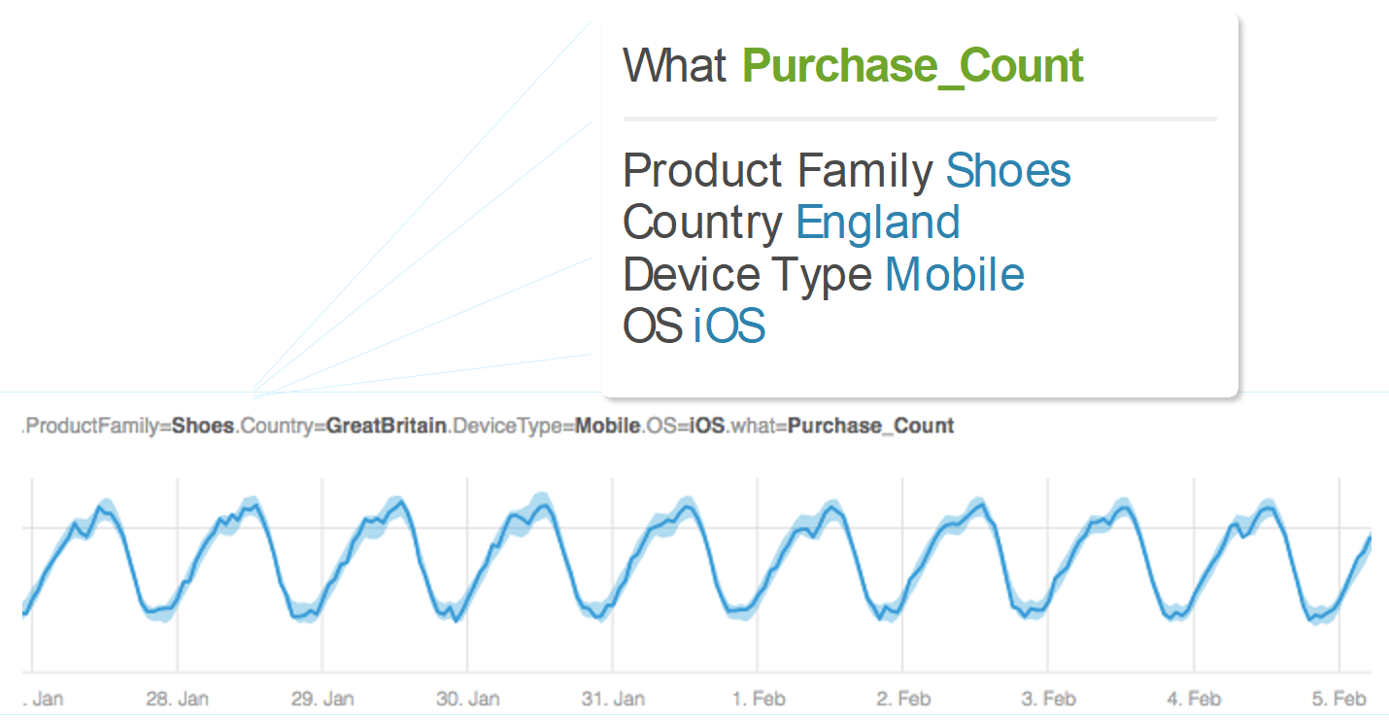Image resolution: width=1389 pixels, height=722 pixels.
Task: Click the 5. Feb axis label
Action: (x=1339, y=699)
